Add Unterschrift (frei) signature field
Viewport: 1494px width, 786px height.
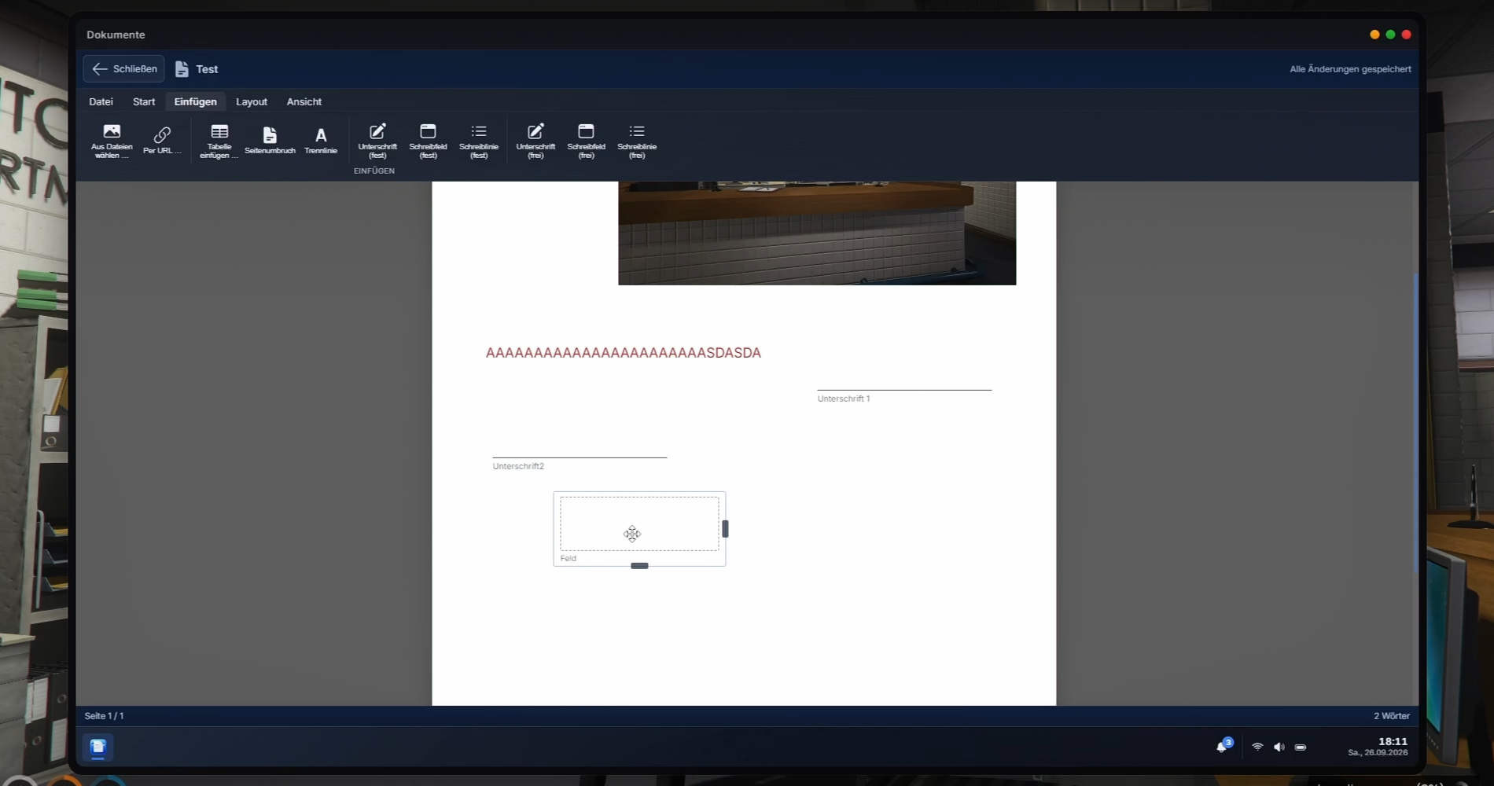[535, 141]
